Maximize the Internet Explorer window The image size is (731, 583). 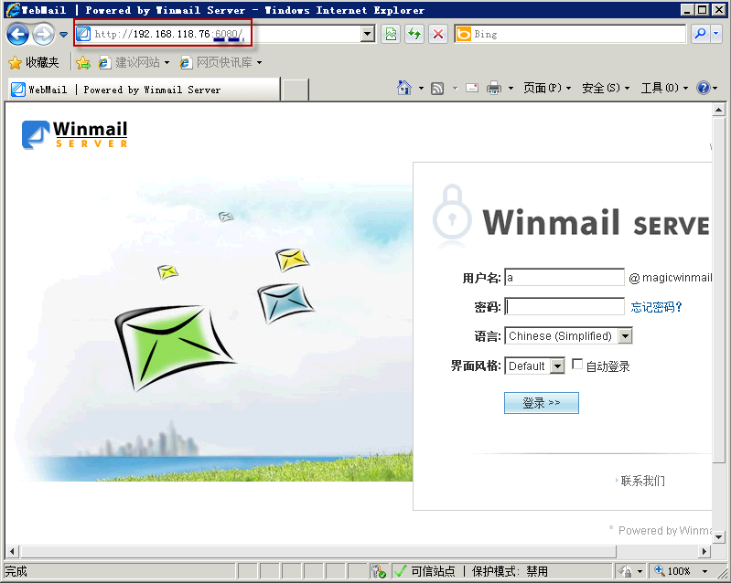702,10
